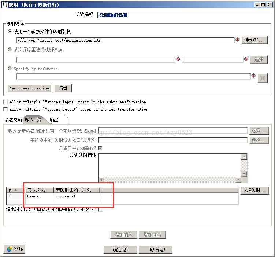Select Specify by reference radio option
Viewport: 275px width, 257px height.
click(x=10, y=69)
